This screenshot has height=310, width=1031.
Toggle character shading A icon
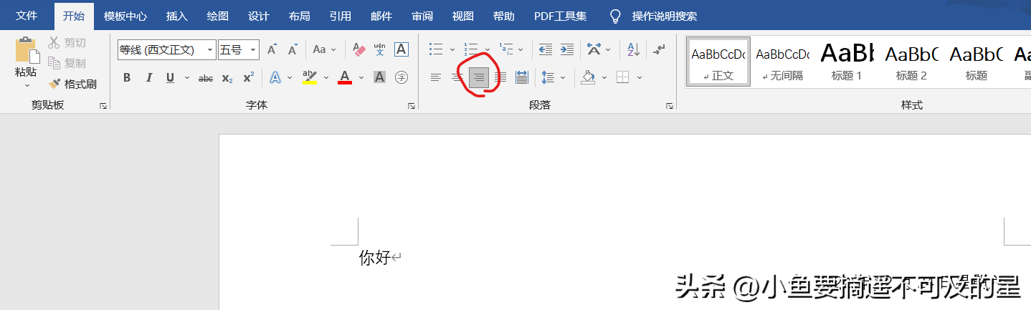(380, 77)
